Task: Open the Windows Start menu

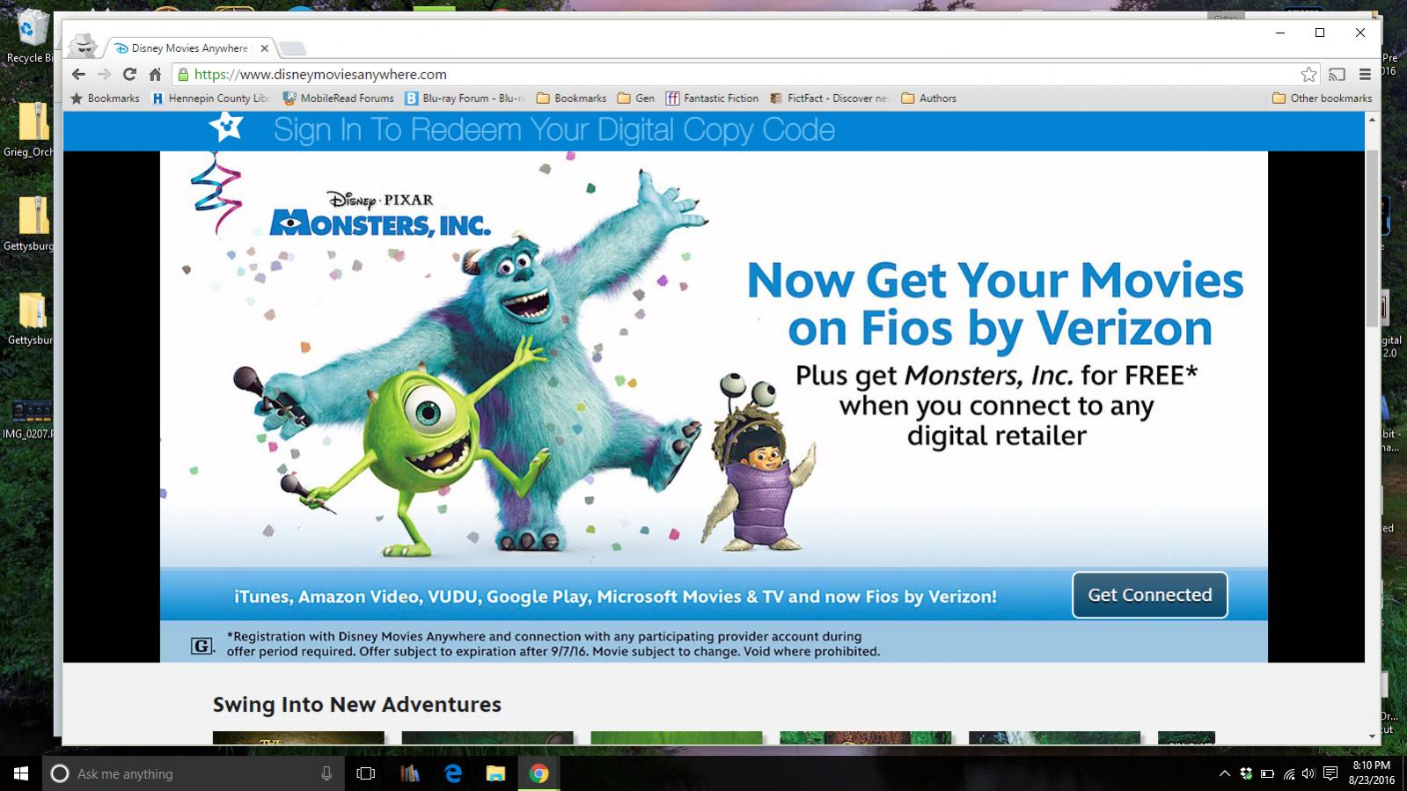Action: 21,773
